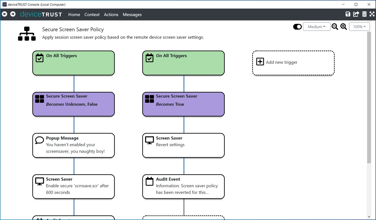Open the Actions menu

[x=111, y=14]
